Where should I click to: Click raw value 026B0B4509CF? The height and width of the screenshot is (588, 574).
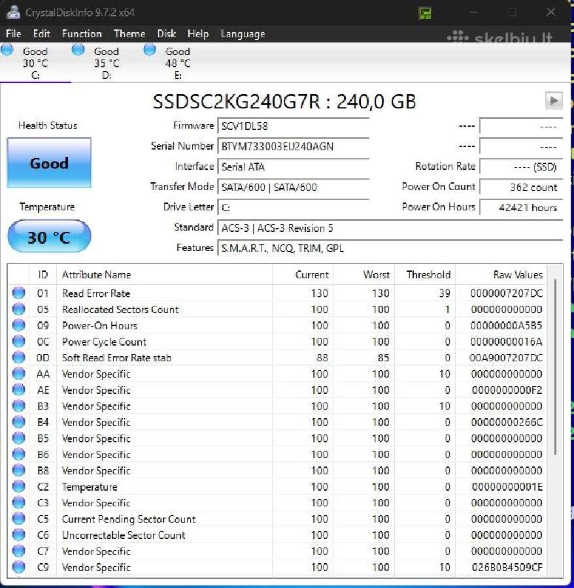pyautogui.click(x=507, y=567)
